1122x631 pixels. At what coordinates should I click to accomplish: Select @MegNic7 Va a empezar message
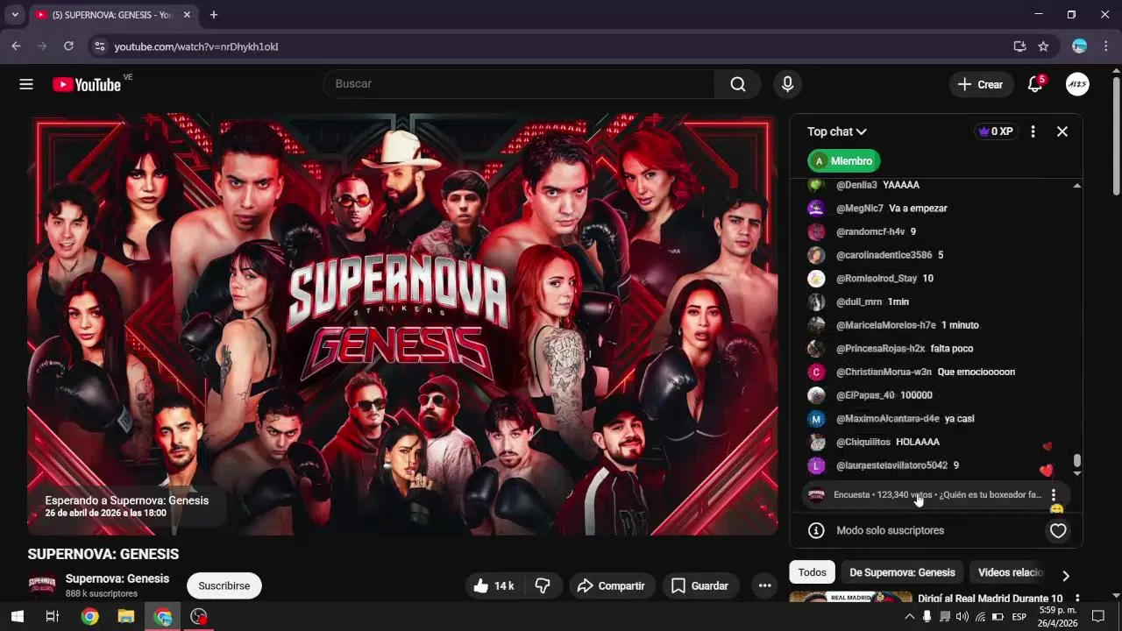click(x=935, y=209)
